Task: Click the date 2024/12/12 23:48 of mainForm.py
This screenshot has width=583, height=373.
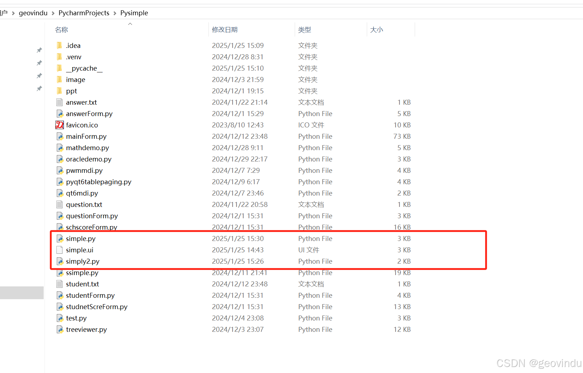Action: 240,136
